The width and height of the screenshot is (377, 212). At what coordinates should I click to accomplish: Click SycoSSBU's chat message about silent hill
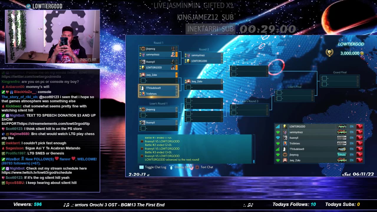[39, 183]
